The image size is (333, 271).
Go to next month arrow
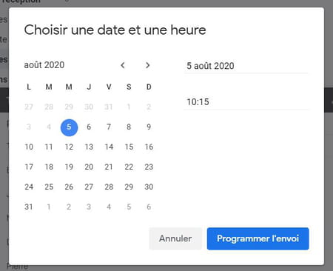pyautogui.click(x=147, y=65)
